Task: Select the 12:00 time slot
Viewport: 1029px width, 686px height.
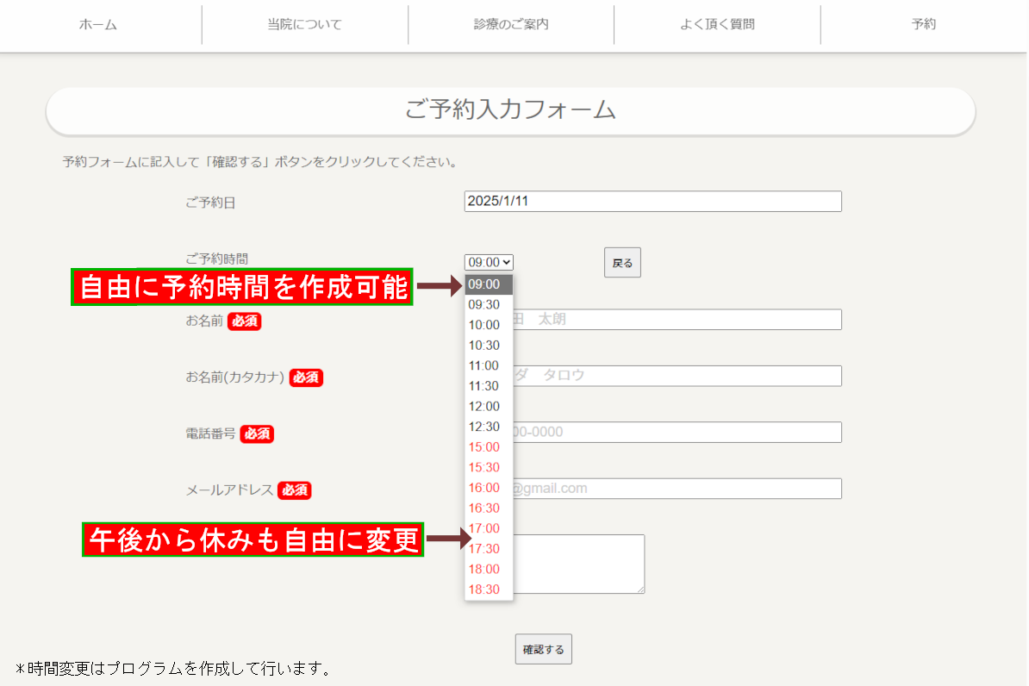Action: coord(484,407)
